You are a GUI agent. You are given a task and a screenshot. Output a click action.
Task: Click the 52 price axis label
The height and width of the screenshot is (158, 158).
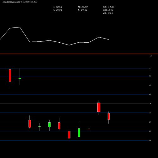click(150, 76)
